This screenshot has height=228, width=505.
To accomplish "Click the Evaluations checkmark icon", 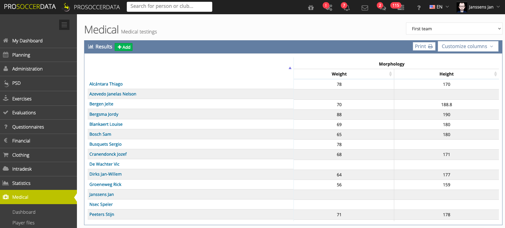I will [x=6, y=113].
